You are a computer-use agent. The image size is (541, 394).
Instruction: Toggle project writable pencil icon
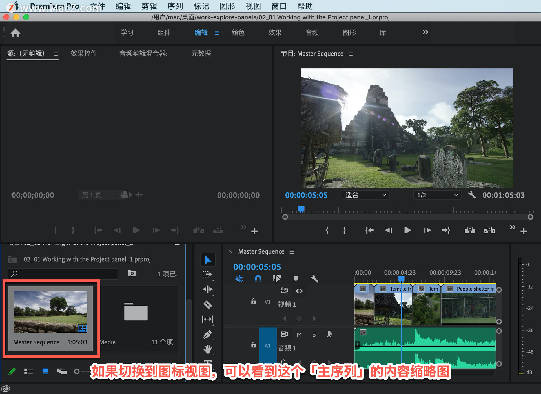coord(12,371)
